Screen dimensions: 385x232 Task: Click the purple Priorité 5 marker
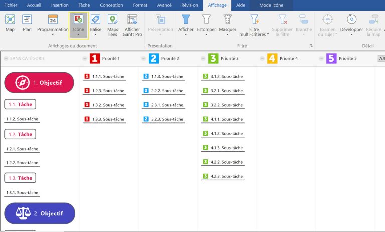(x=331, y=59)
